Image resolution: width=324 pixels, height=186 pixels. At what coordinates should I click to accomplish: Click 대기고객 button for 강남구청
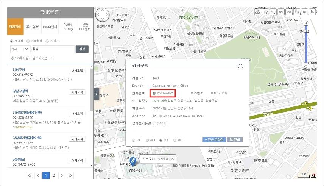coord(77,71)
